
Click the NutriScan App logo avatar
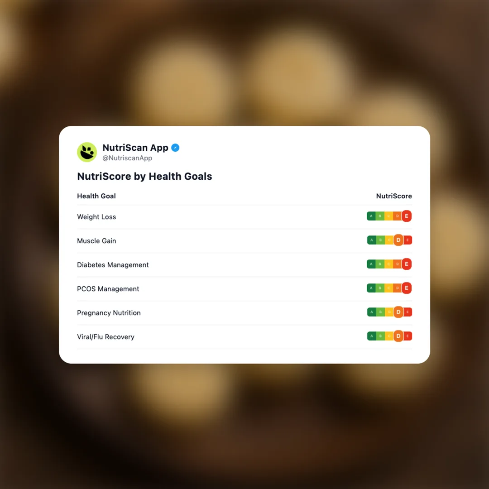pos(87,152)
